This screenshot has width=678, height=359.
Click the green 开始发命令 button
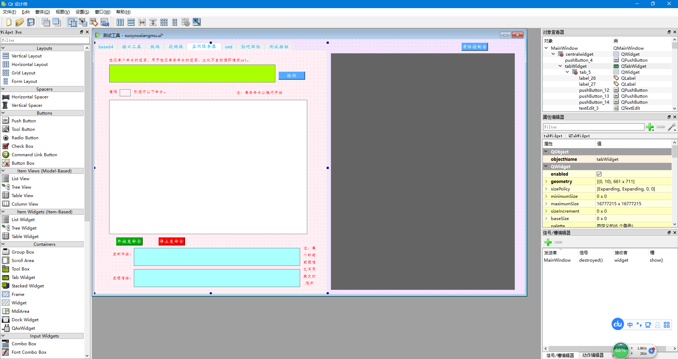point(129,241)
